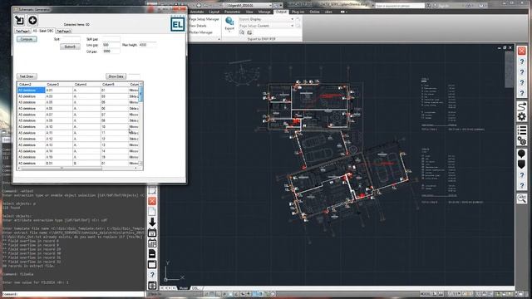The image size is (532, 299).
Task: Click the Col gap field showing 3000
Action: click(x=111, y=51)
